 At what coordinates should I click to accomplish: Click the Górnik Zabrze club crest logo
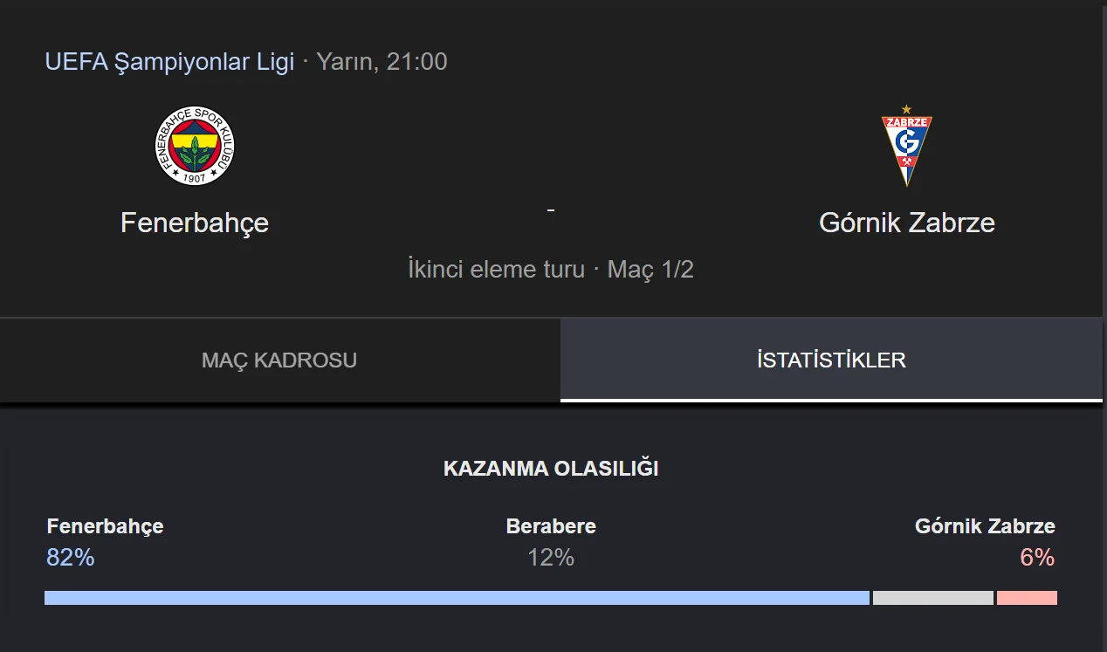(x=906, y=146)
